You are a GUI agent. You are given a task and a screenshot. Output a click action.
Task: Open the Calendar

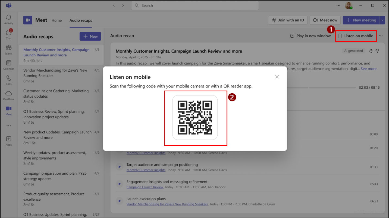tap(8, 65)
